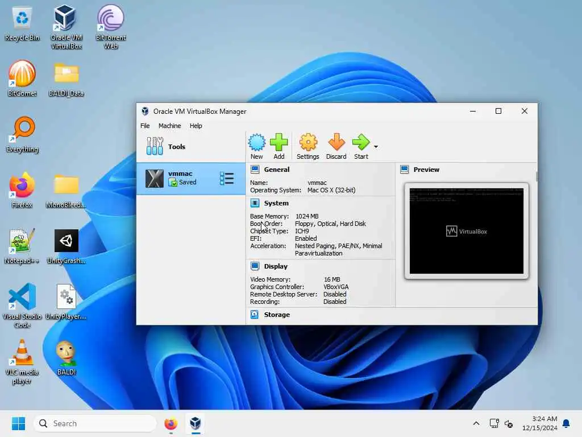Click the '1024 MB' base memory value
The image size is (582, 437).
[x=307, y=216]
